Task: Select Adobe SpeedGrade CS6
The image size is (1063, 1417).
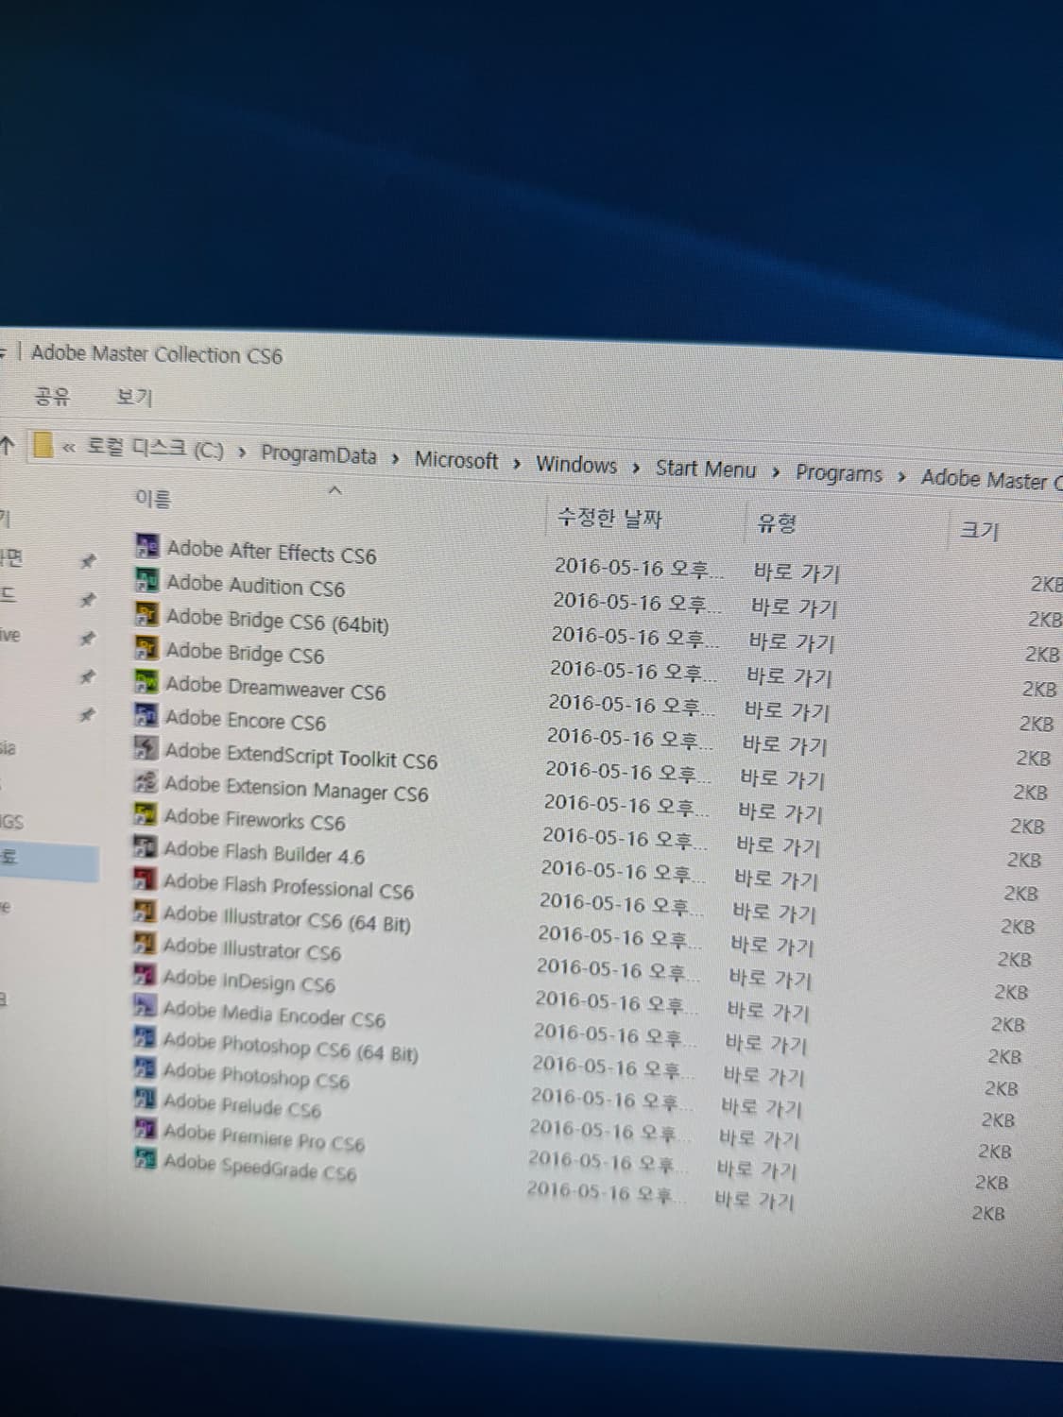Action: (x=259, y=1171)
